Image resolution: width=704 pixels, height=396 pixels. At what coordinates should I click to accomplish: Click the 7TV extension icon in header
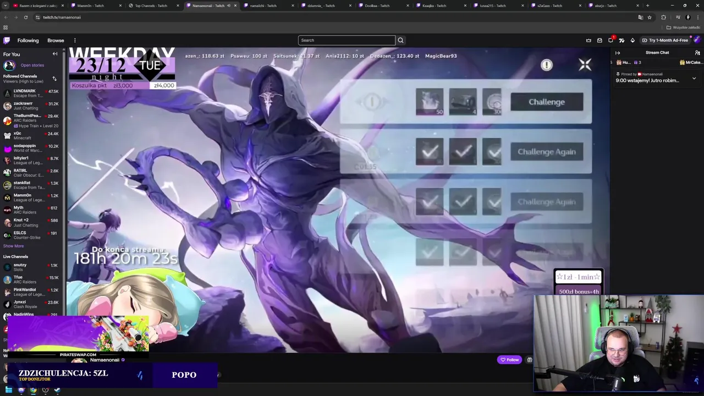621,40
